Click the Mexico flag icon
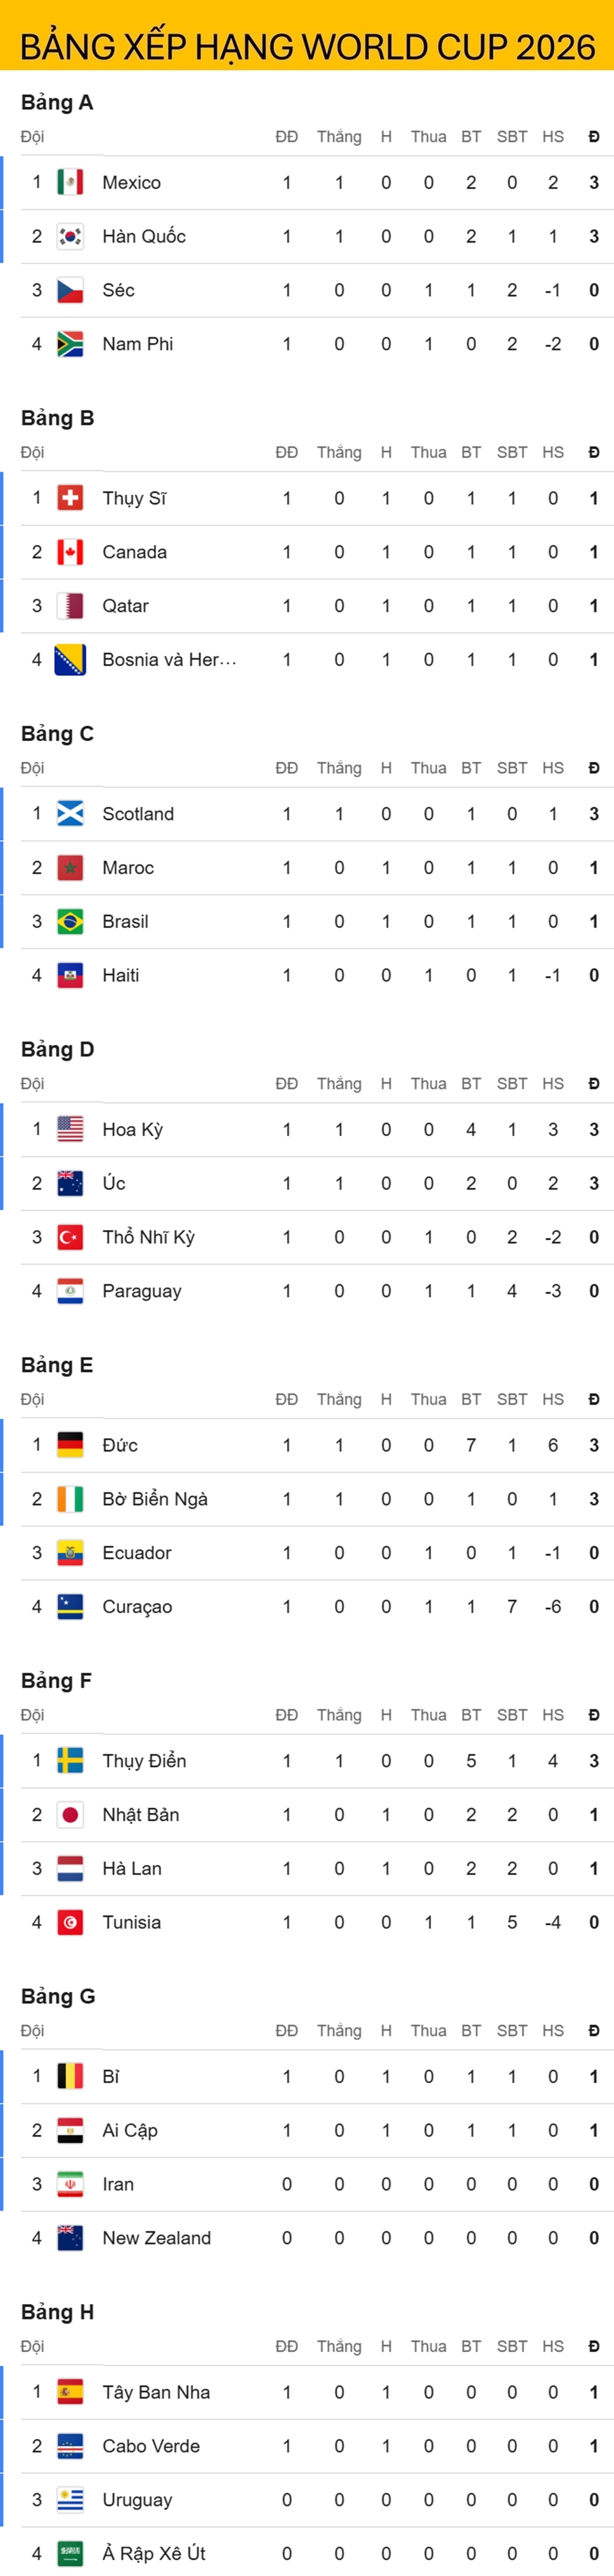 (x=70, y=182)
